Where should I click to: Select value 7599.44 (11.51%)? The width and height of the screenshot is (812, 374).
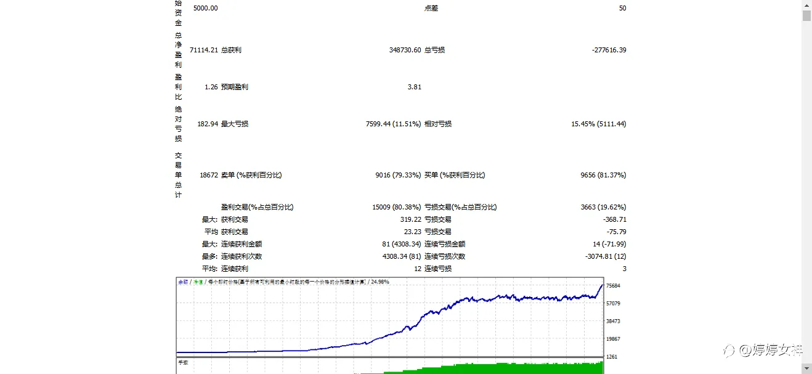[x=394, y=124]
